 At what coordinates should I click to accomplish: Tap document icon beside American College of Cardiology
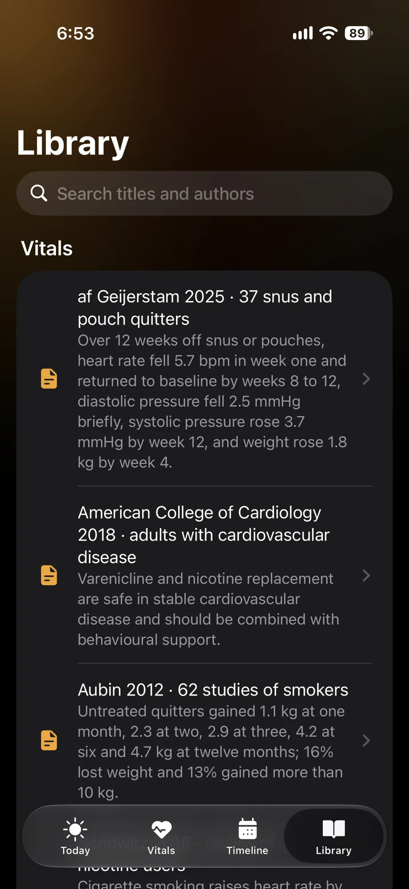[49, 575]
